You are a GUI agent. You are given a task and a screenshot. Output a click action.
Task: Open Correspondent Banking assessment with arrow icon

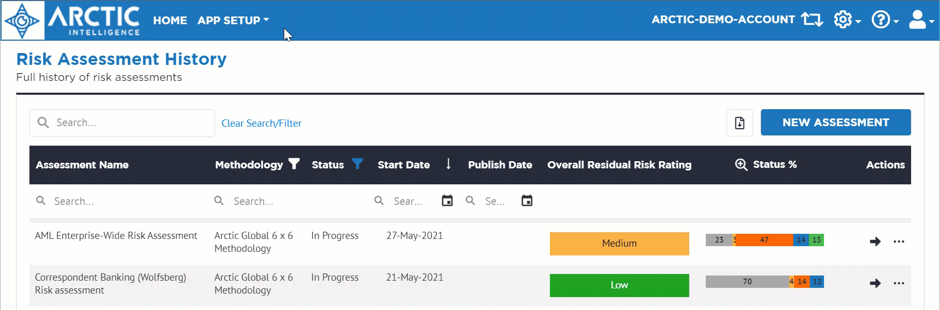tap(875, 283)
